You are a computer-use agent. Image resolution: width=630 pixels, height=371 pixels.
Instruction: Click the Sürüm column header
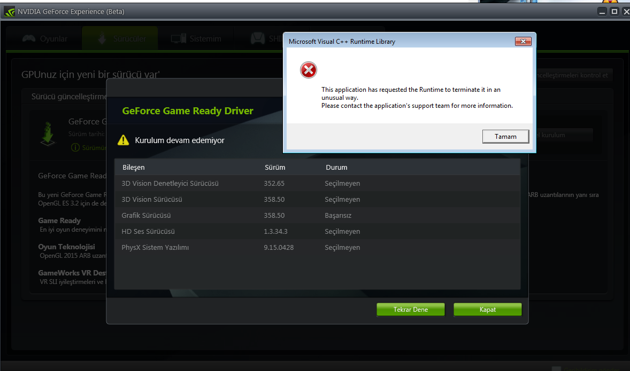(x=275, y=167)
